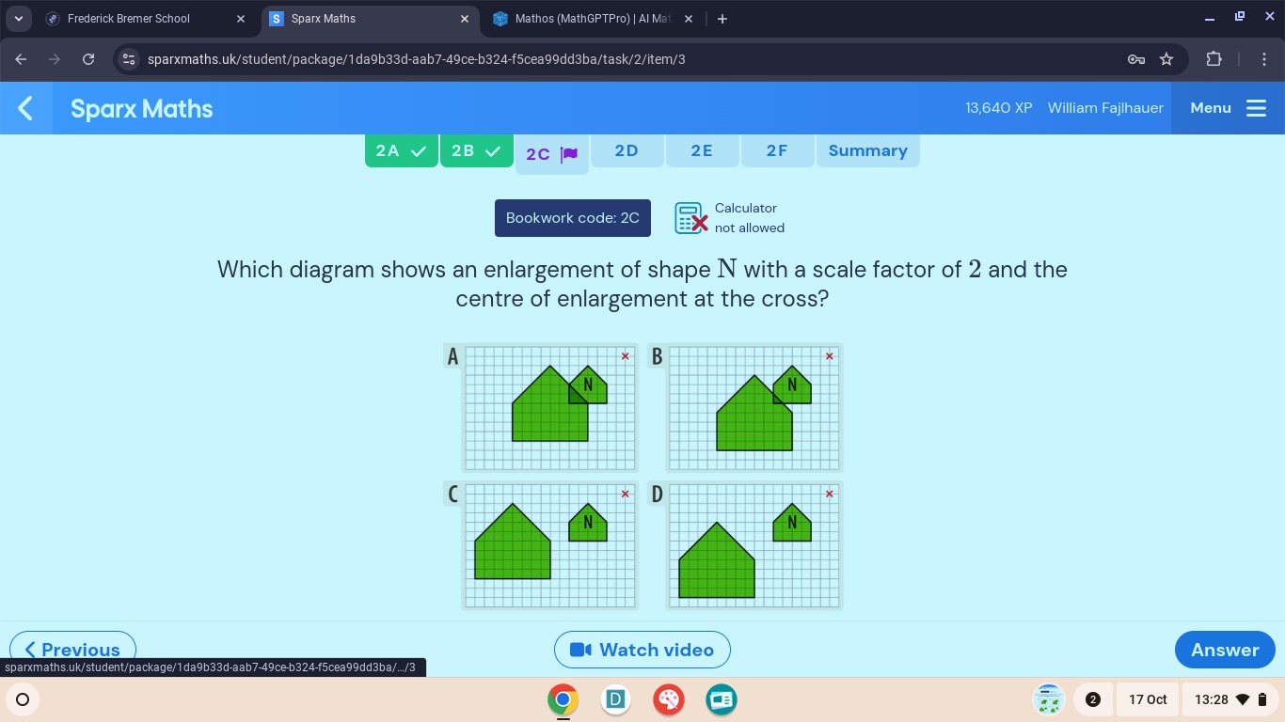Click the Answer button
1285x722 pixels.
coord(1225,650)
